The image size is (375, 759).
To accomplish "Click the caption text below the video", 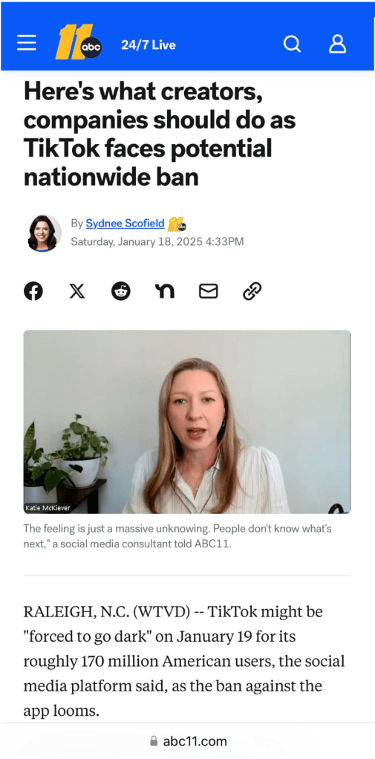I will pyautogui.click(x=177, y=536).
